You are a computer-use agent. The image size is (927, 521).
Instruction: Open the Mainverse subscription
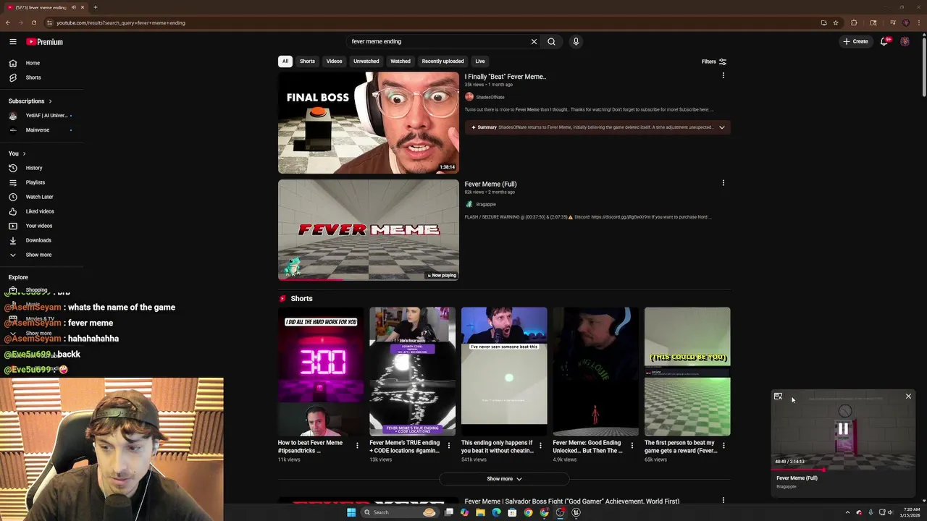pos(38,130)
